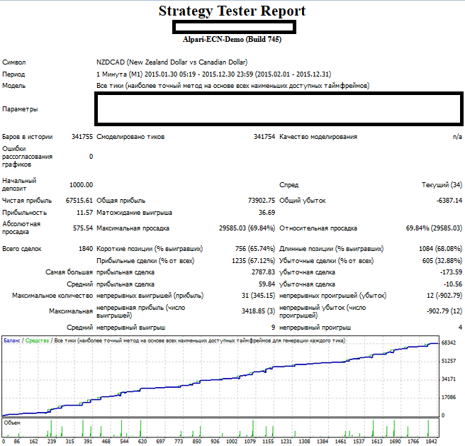Select average profit trade value 59.84
The width and height of the screenshot is (465, 446).
pos(267,284)
